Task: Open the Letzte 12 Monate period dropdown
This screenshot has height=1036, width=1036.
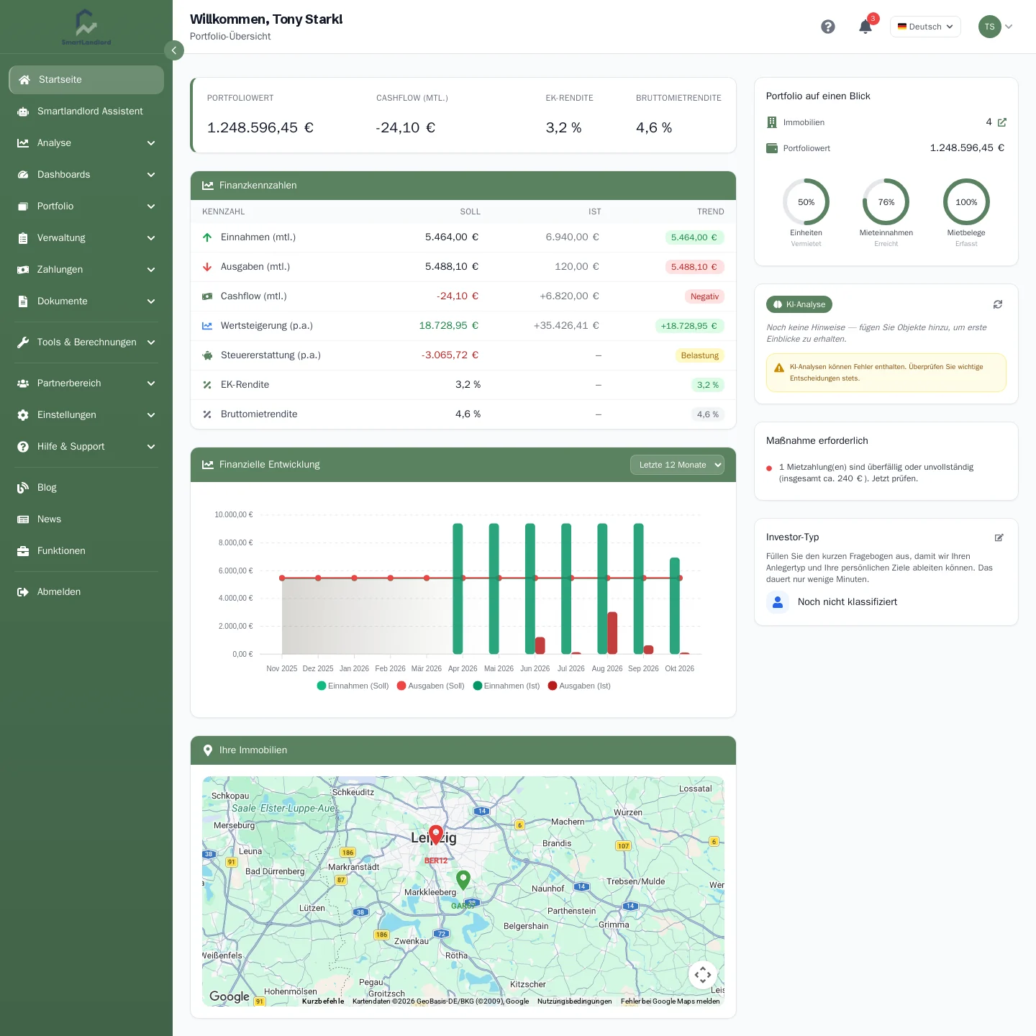Action: pos(677,465)
